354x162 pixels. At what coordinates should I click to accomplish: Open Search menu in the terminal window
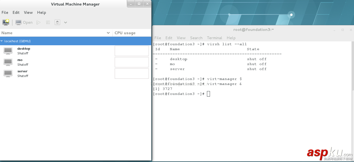click(x=196, y=38)
